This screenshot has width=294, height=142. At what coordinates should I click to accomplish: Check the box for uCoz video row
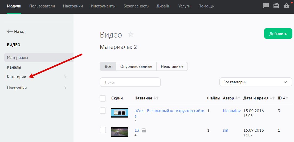(x=103, y=111)
